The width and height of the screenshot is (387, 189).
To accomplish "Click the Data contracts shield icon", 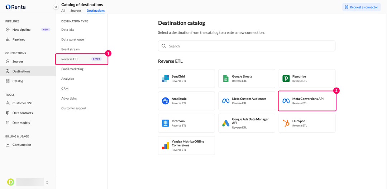I will (x=8, y=113).
